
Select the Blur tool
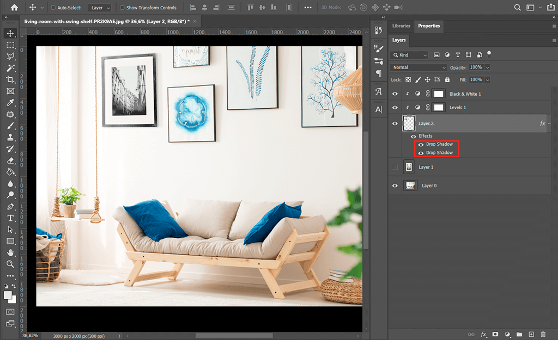(10, 183)
